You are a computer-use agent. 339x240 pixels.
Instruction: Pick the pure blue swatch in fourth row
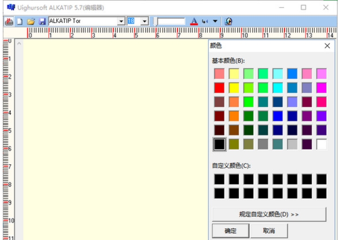pyautogui.click(x=278, y=116)
